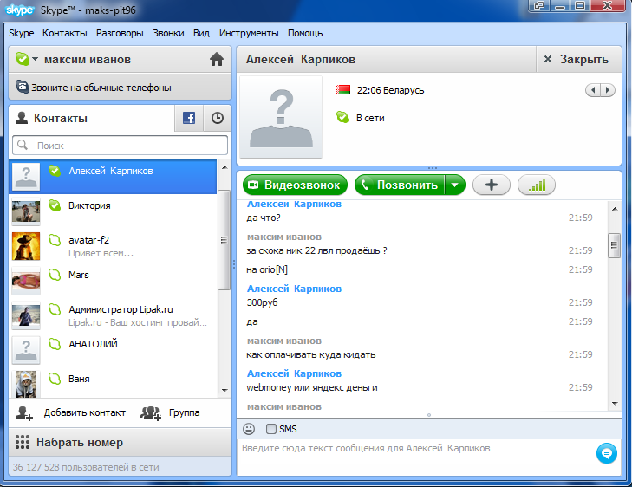The height and width of the screenshot is (487, 632).
Task: Click message 'как оплачивать куда кидать'
Action: click(310, 354)
